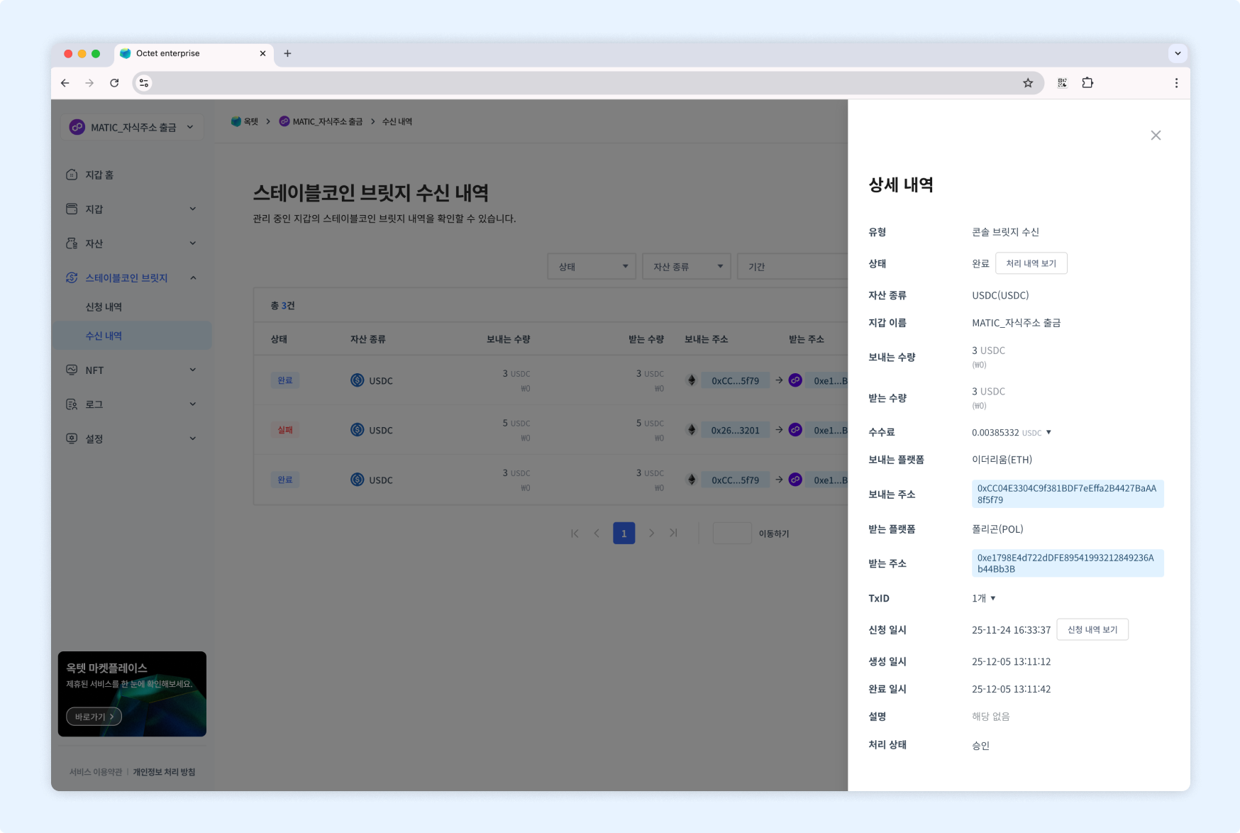
Task: Go to the next page arrow
Action: (x=651, y=533)
